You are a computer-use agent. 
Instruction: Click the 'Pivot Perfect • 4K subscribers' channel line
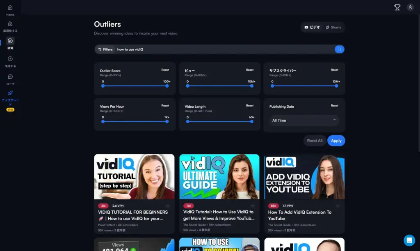coord(118,225)
